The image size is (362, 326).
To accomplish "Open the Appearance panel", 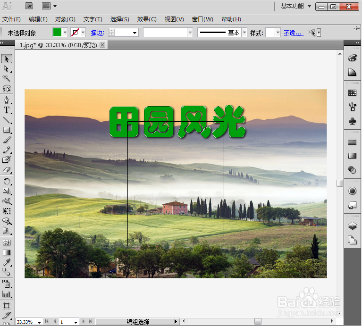I will [x=352, y=191].
